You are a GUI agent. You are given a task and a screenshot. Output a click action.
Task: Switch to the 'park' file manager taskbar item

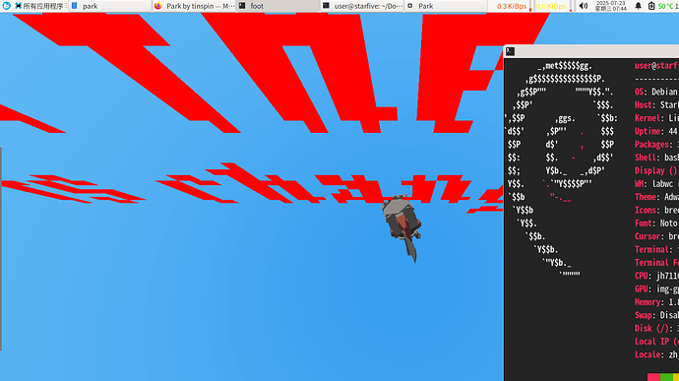[x=110, y=6]
